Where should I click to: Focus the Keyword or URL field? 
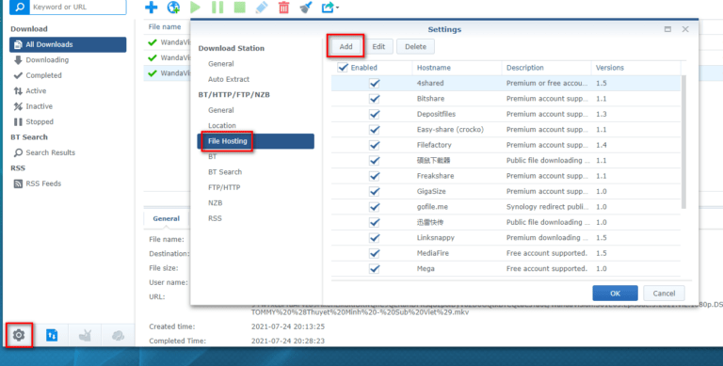click(x=78, y=7)
